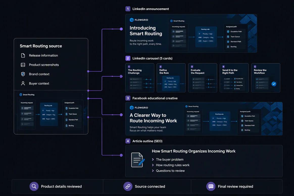
Task: Select How Smart Routing Organizes Incoming Work title
Action: coord(193,151)
